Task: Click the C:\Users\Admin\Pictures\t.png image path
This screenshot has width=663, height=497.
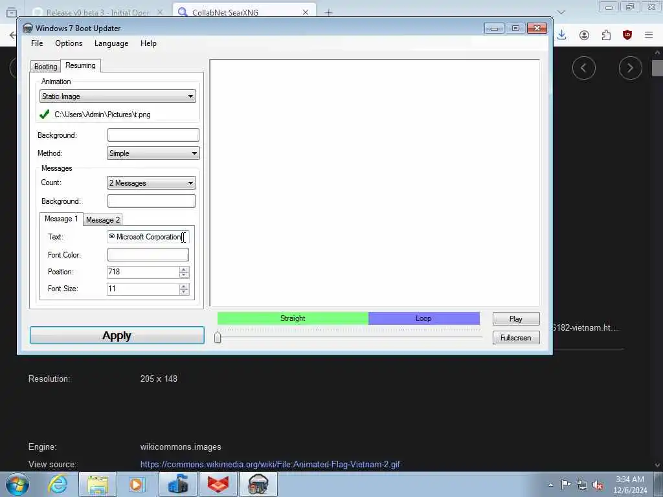Action: point(102,115)
